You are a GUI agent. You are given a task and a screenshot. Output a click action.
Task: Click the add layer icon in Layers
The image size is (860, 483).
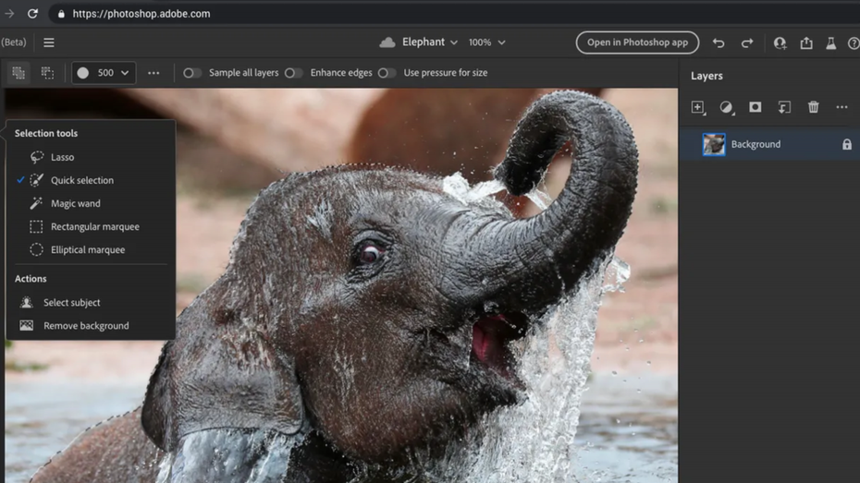pos(698,107)
